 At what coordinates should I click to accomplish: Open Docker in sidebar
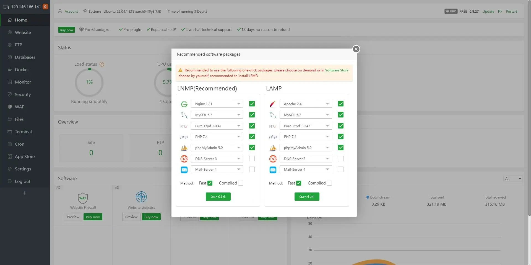tap(25, 69)
